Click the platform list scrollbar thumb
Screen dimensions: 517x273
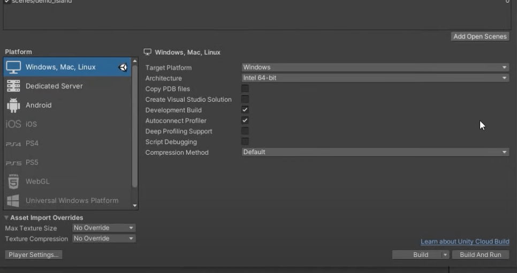click(x=134, y=127)
